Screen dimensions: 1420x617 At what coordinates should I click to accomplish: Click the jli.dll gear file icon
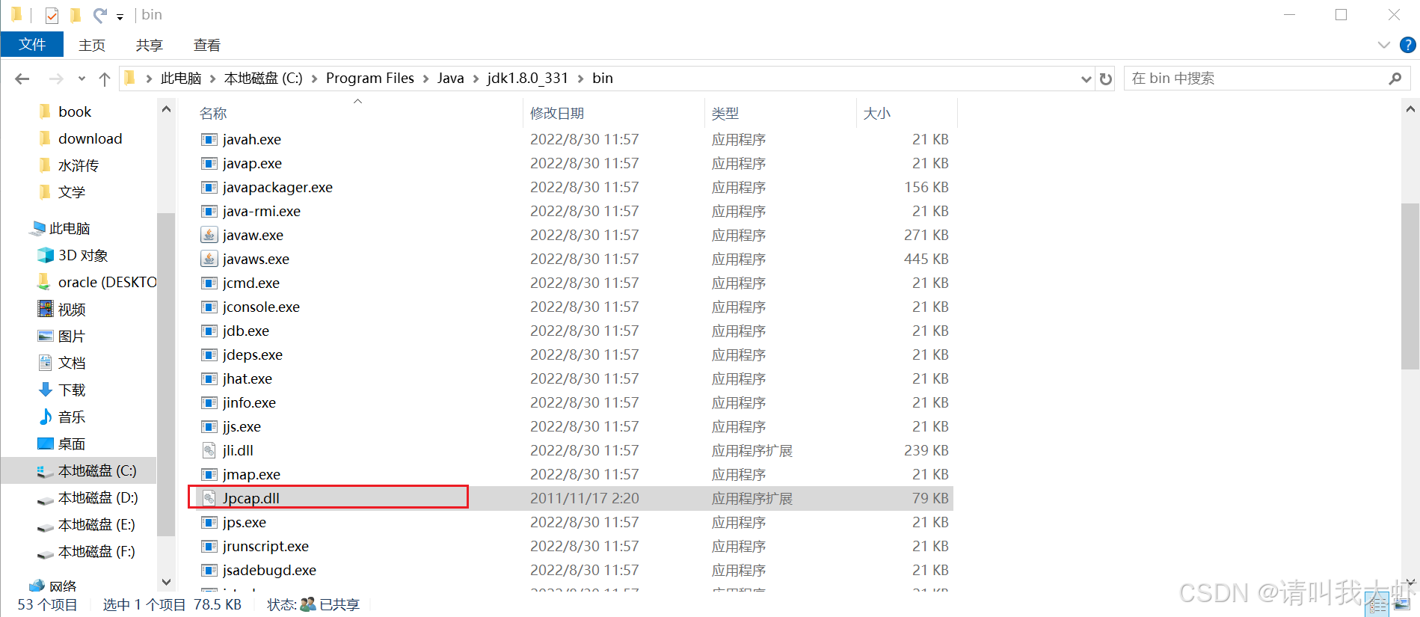(x=209, y=451)
